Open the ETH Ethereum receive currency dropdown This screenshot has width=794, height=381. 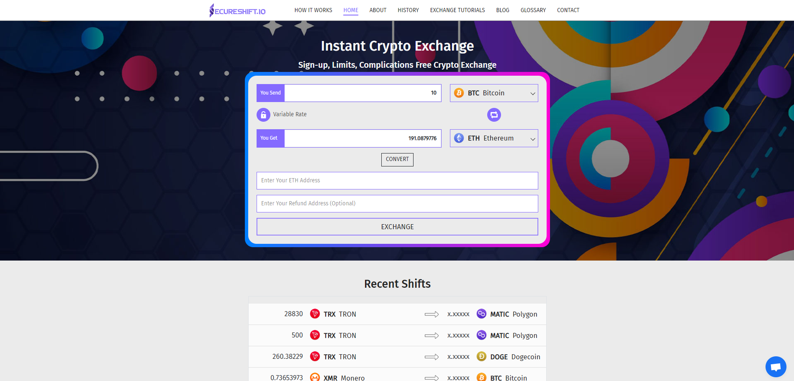(494, 138)
